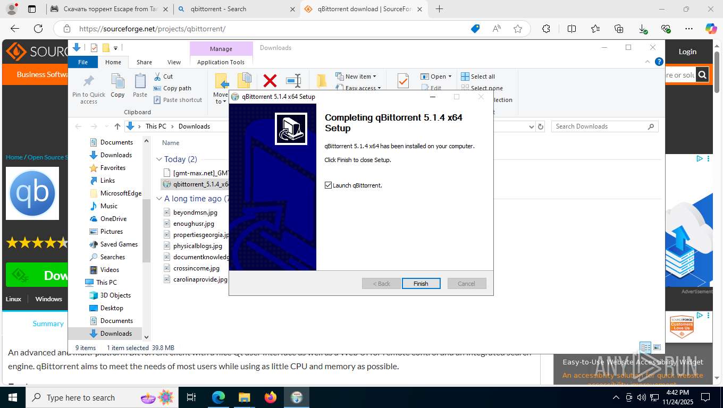The width and height of the screenshot is (723, 408).
Task: Add page to favorites star icon
Action: [x=518, y=29]
